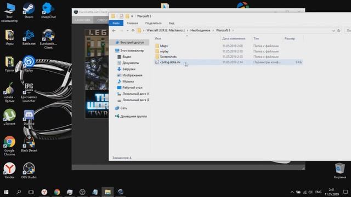351x197 pixels.
Task: Open the 'Главная' ribbon tab
Action: point(132,23)
